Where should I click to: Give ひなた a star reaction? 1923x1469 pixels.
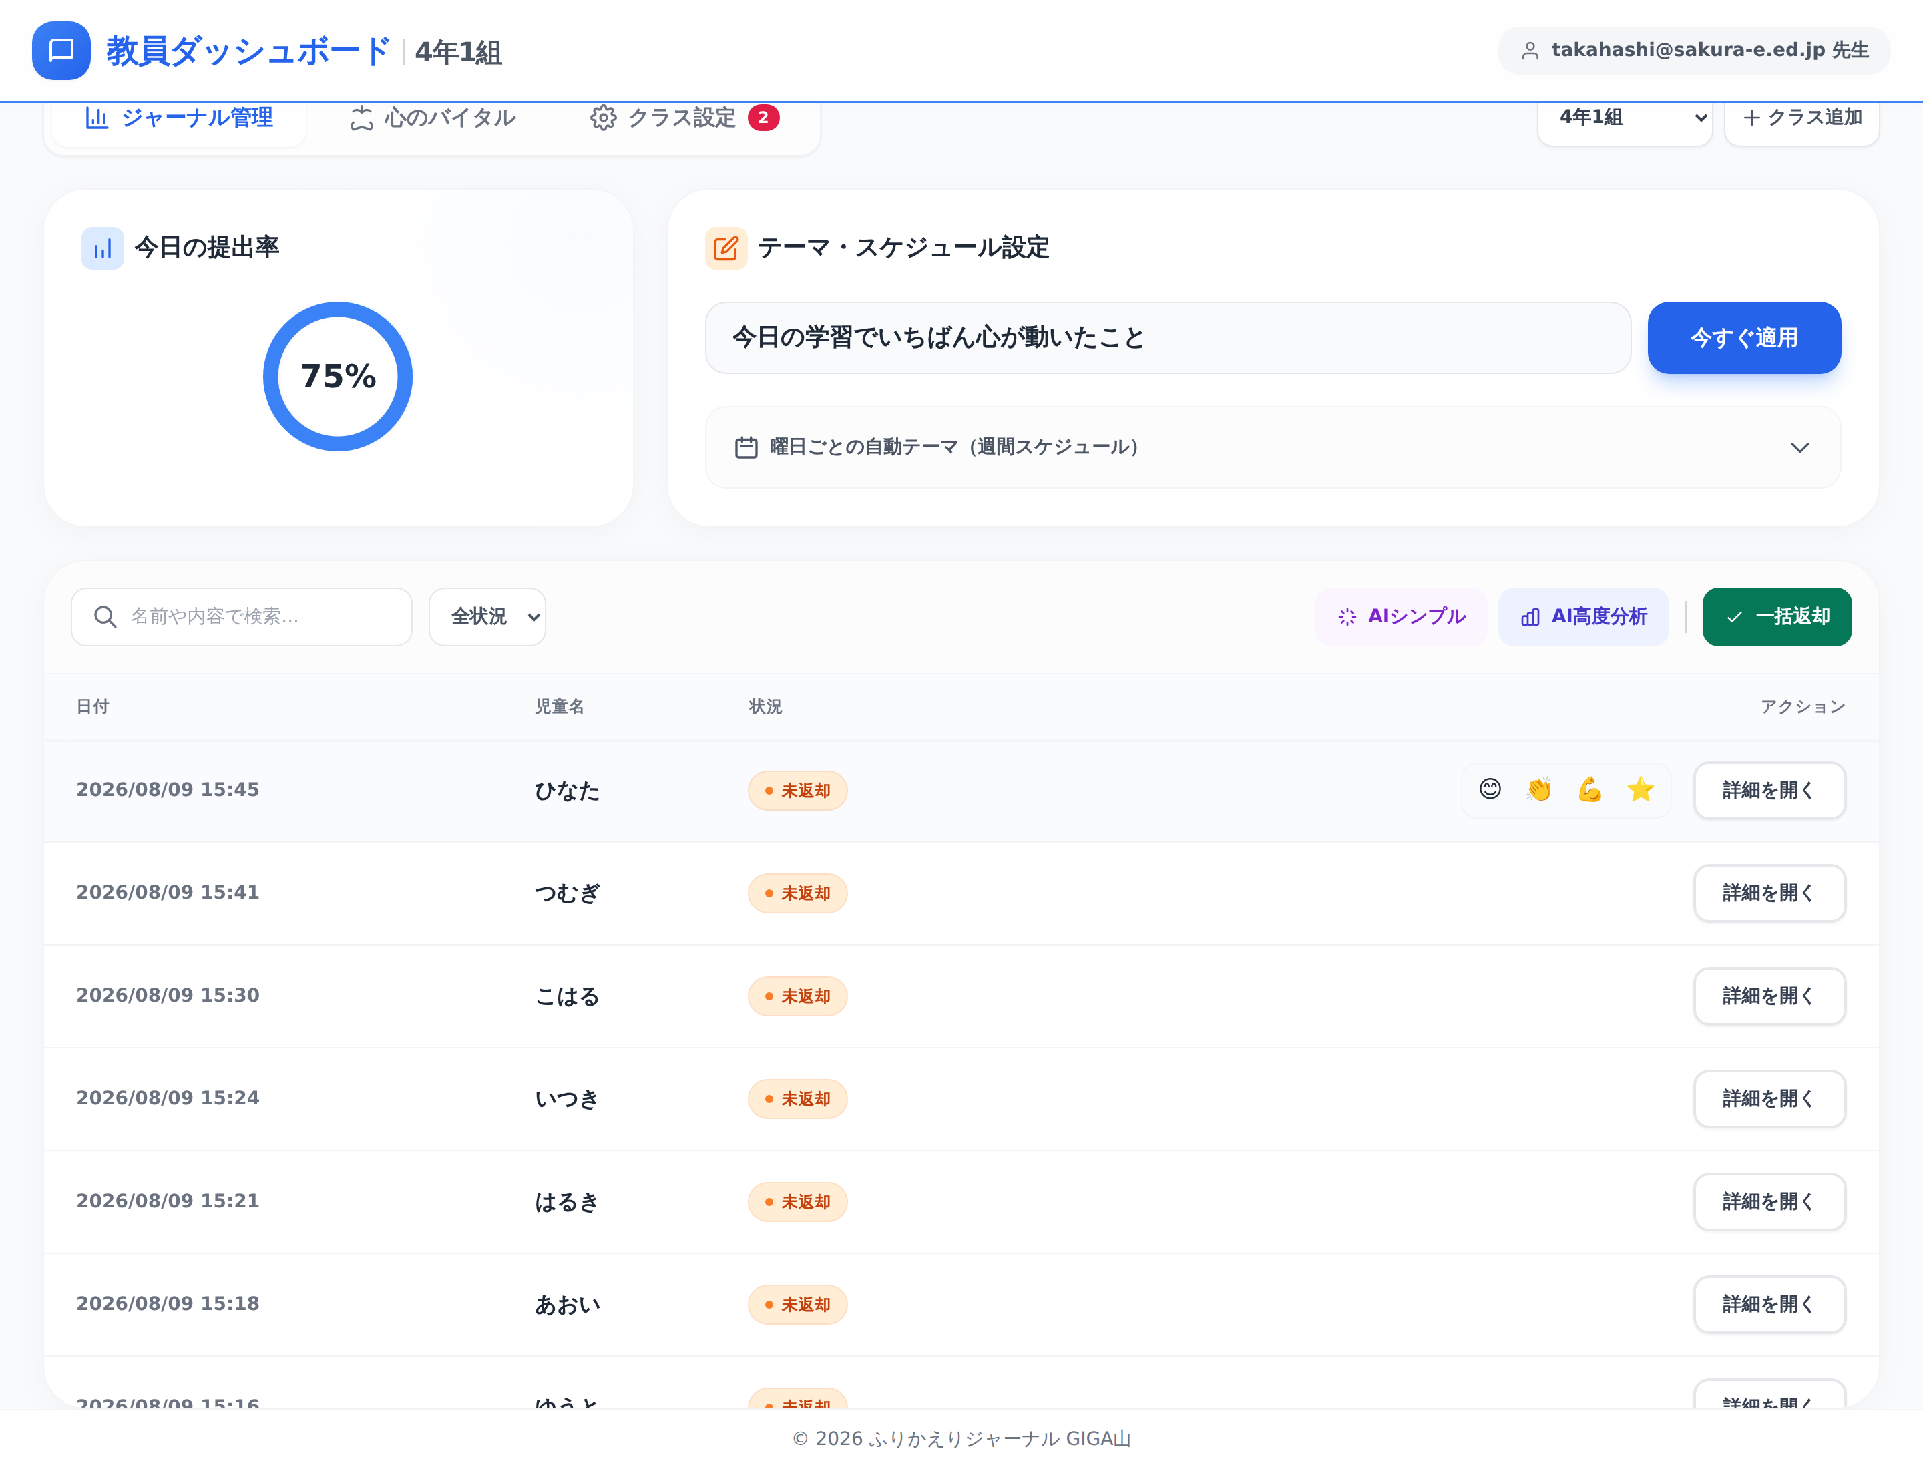tap(1641, 789)
